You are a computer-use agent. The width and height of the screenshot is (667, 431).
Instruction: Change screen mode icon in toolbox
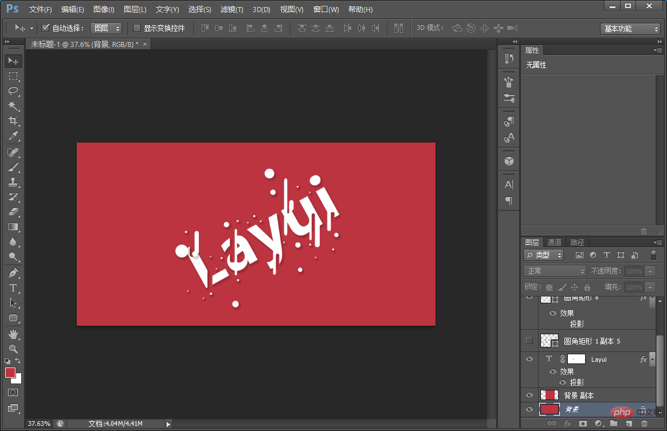pyautogui.click(x=13, y=408)
